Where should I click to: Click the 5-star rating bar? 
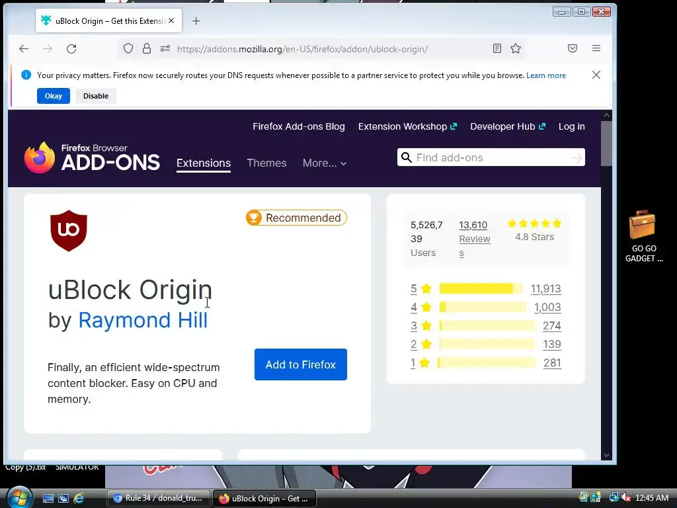click(x=481, y=288)
